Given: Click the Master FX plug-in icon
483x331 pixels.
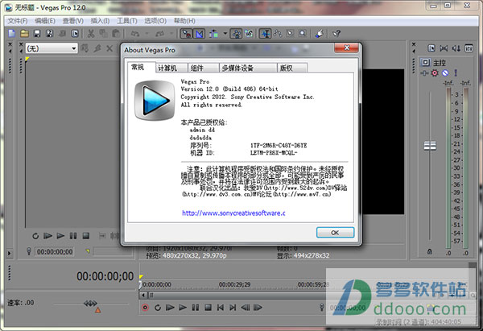Looking at the screenshot, I should point(424,73).
